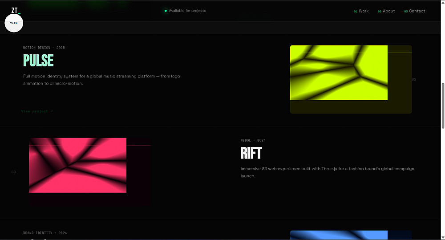Open the Contact navigation link
The image size is (445, 240).
(x=414, y=11)
